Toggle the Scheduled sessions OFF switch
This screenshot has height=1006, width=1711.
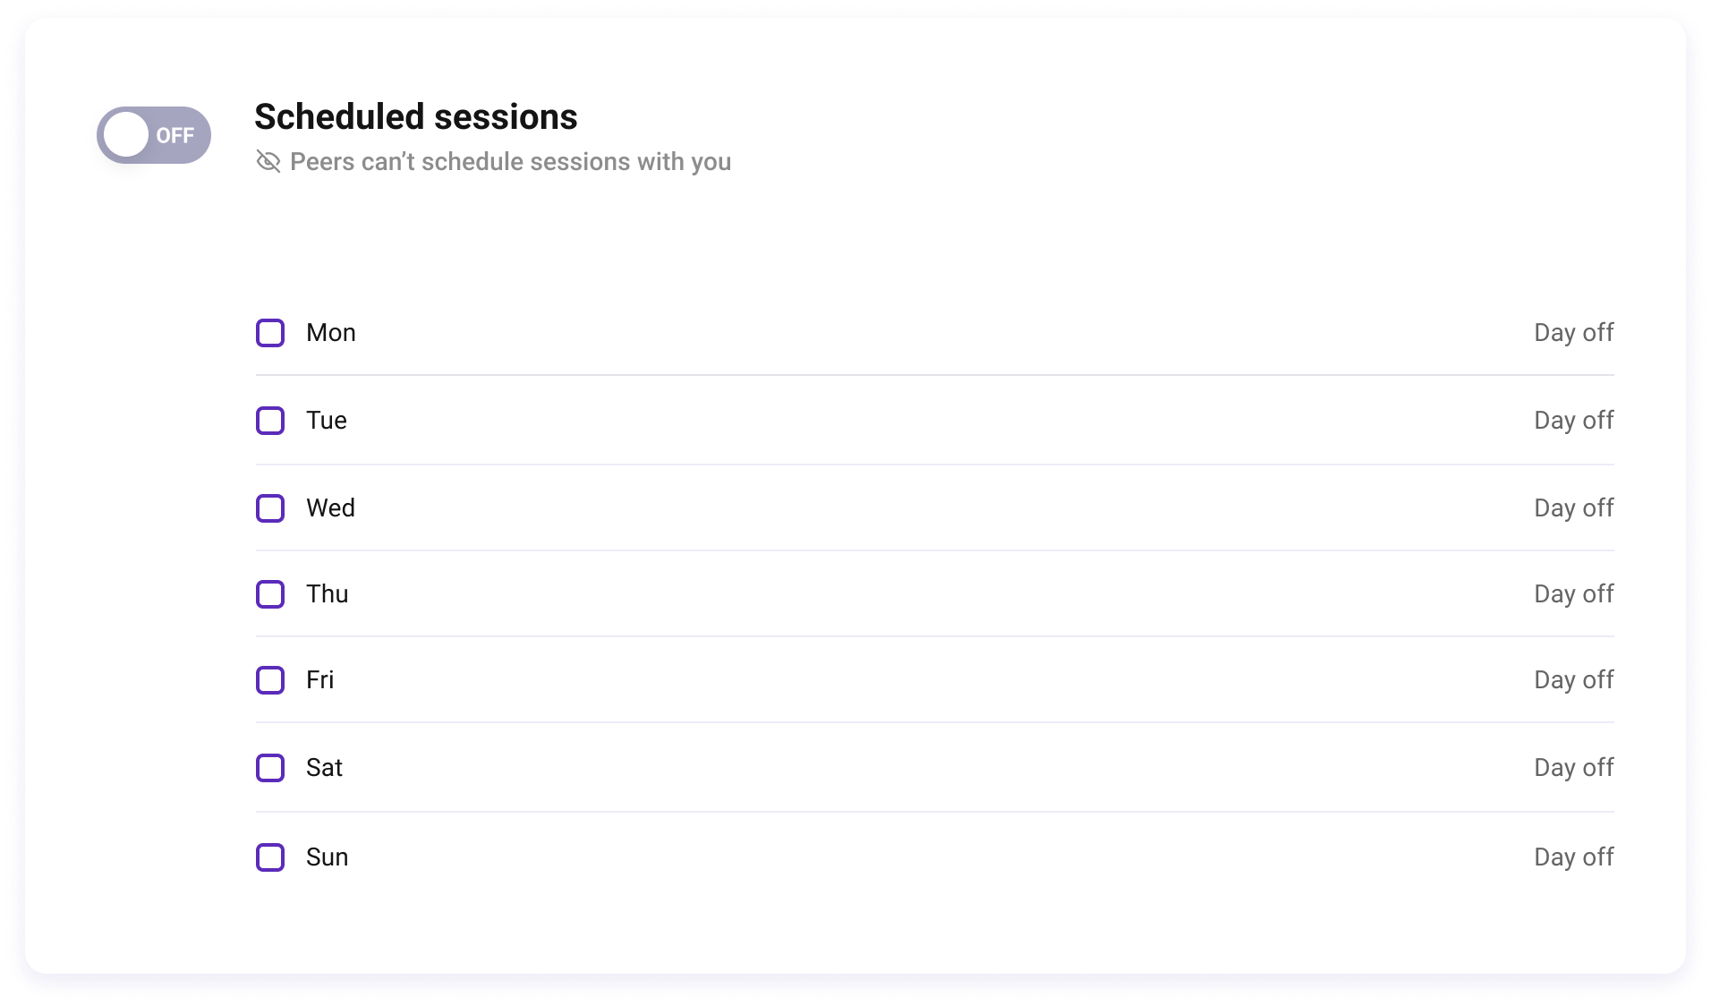click(x=154, y=135)
